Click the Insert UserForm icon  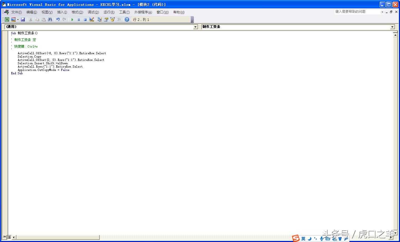coord(13,19)
